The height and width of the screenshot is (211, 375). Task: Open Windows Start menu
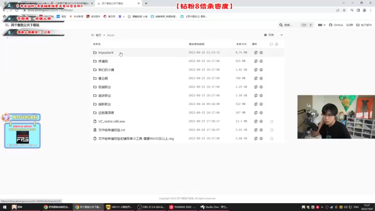click(5, 207)
